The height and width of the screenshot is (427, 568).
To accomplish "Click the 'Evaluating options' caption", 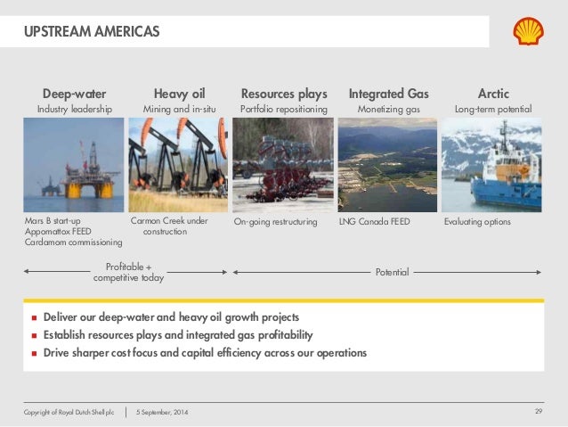I will click(x=477, y=222).
